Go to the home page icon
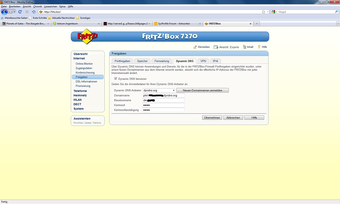340x204 pixels. point(34,12)
